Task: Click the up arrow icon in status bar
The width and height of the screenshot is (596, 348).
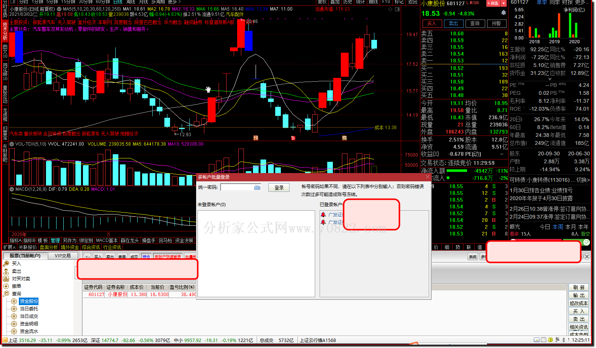Action: [564, 340]
